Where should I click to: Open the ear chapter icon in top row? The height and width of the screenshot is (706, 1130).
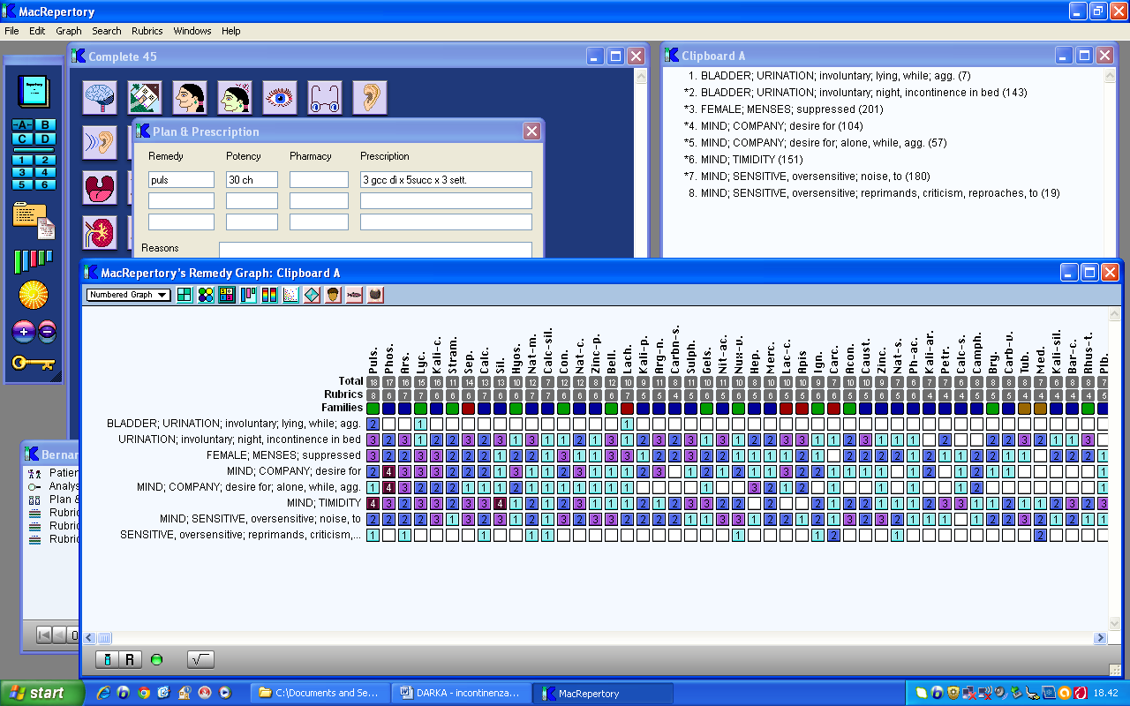click(370, 97)
